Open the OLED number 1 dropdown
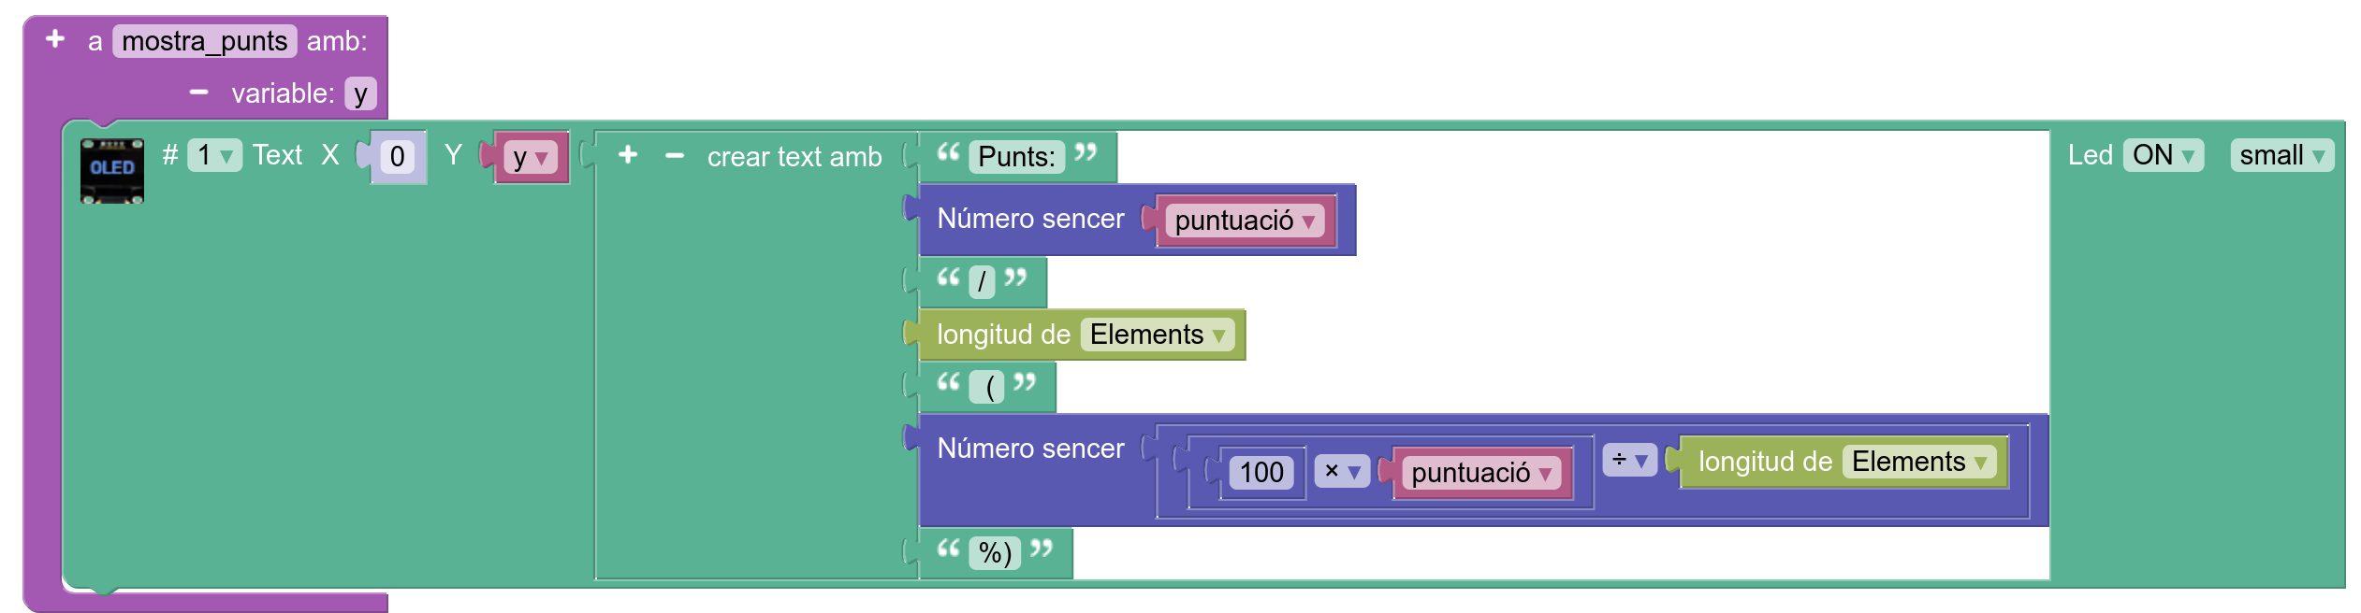 pos(214,155)
